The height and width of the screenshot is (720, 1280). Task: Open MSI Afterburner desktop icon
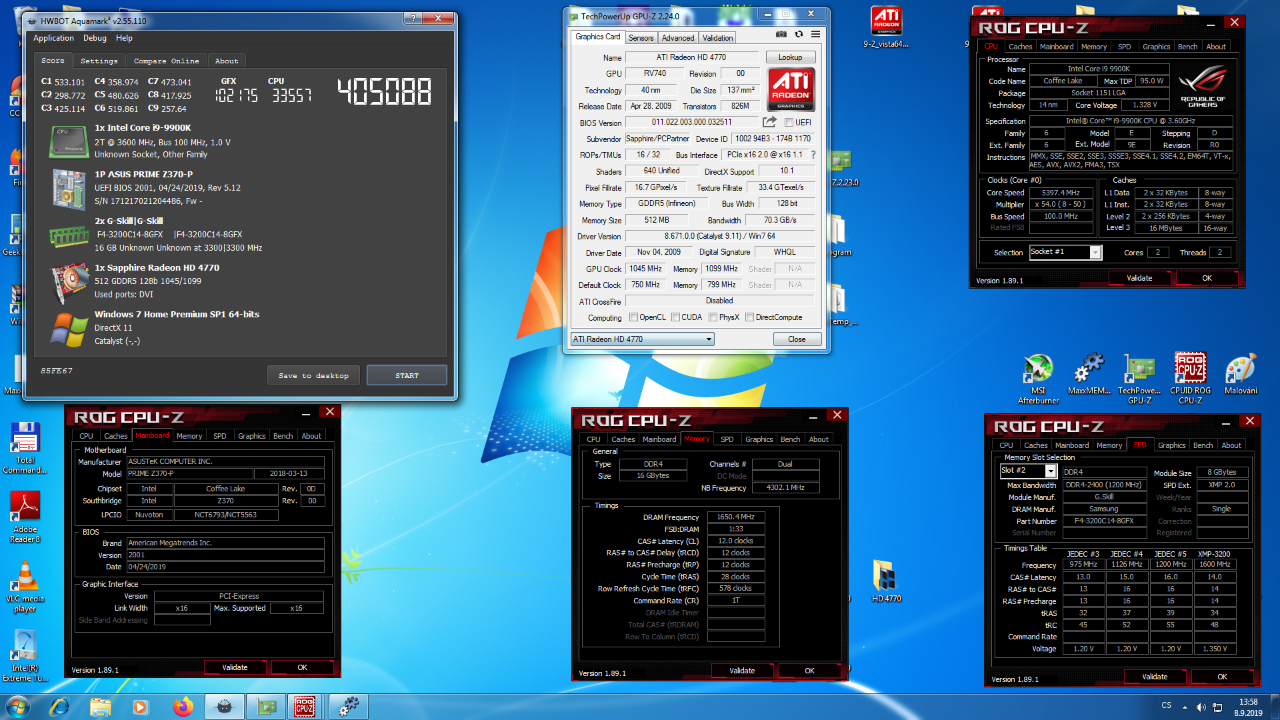[x=1038, y=379]
